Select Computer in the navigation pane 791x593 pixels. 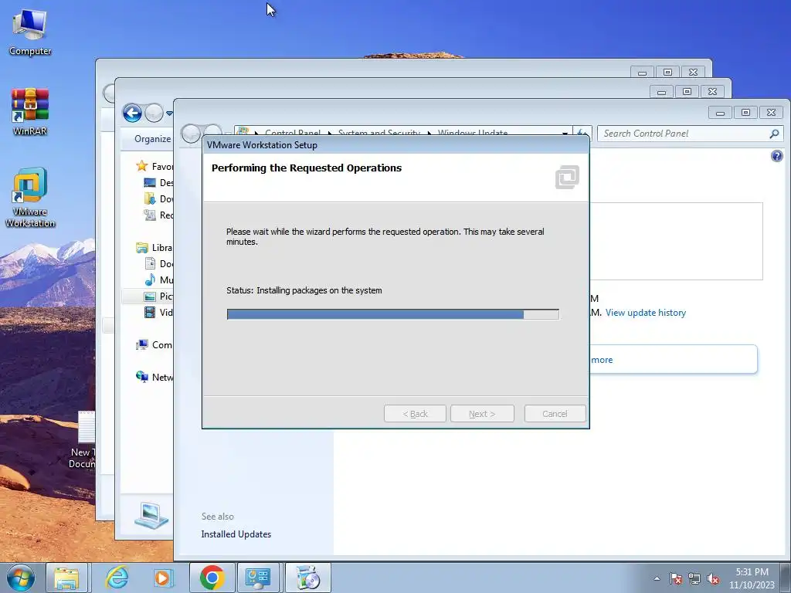pyautogui.click(x=154, y=345)
